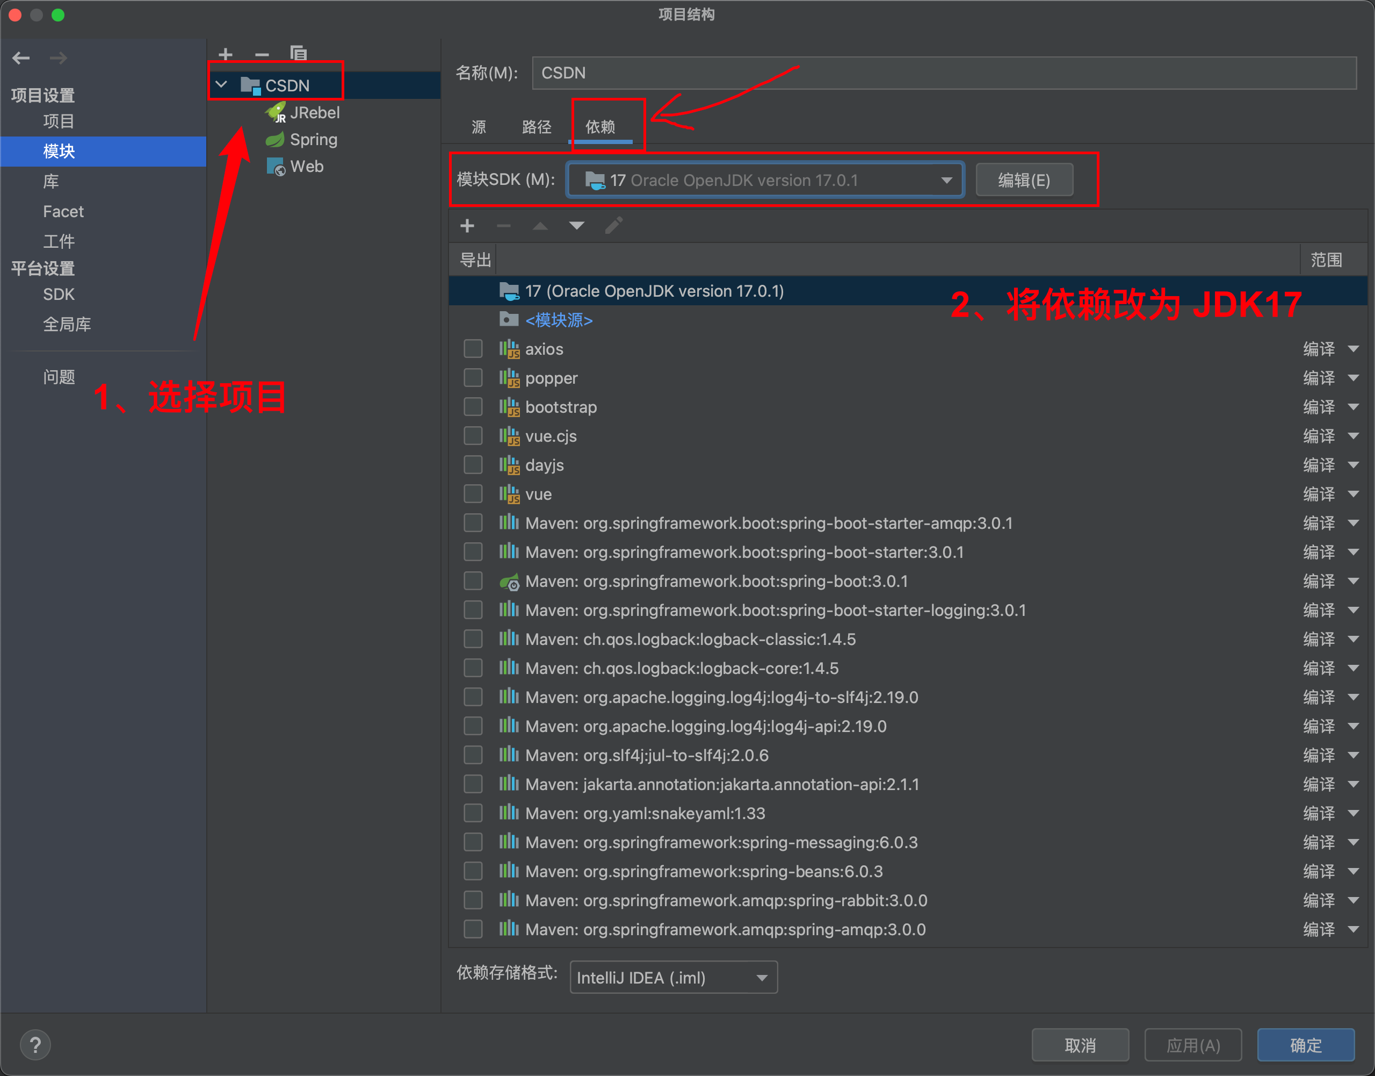Move dependency down with down arrow
The image size is (1375, 1076).
(577, 226)
